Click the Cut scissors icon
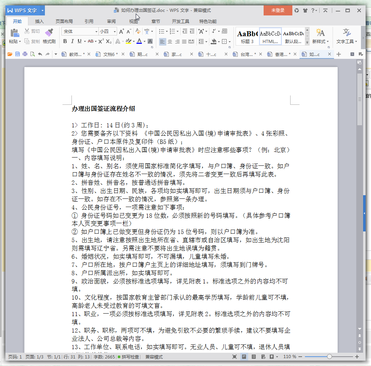 [27, 31]
